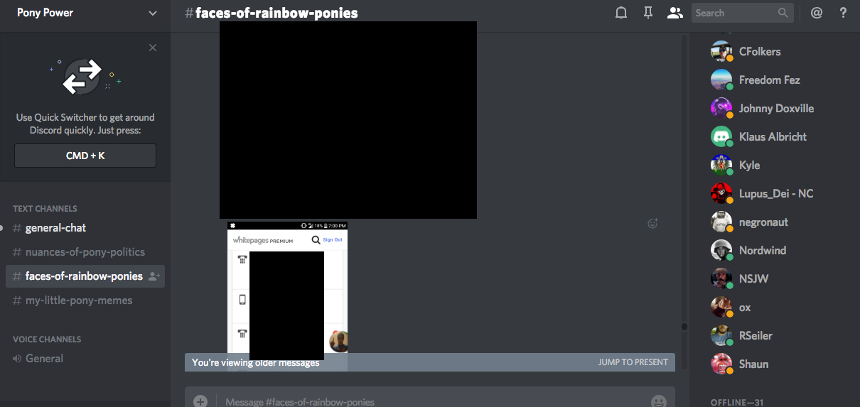This screenshot has width=860, height=407.
Task: Open nuances-of-pony-politics channel
Action: point(85,252)
